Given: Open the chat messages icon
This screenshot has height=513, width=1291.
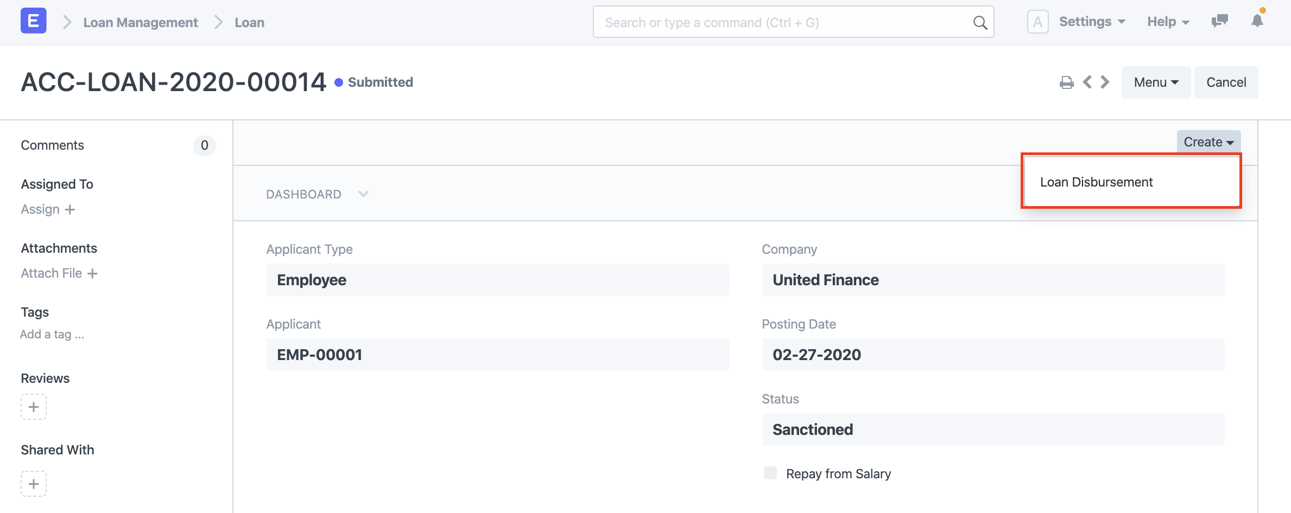Looking at the screenshot, I should [x=1219, y=21].
